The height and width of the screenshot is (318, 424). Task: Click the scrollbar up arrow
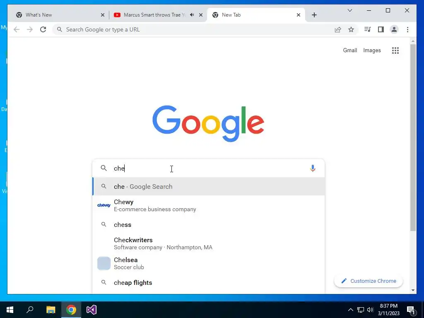pos(413,41)
